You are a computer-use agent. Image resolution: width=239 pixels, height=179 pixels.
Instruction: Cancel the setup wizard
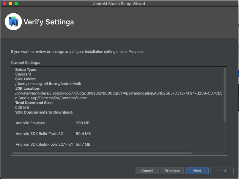pos(147,171)
